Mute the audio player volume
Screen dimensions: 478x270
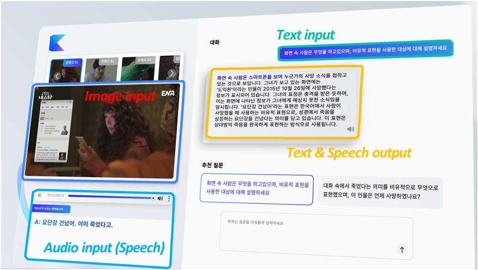tap(160, 199)
